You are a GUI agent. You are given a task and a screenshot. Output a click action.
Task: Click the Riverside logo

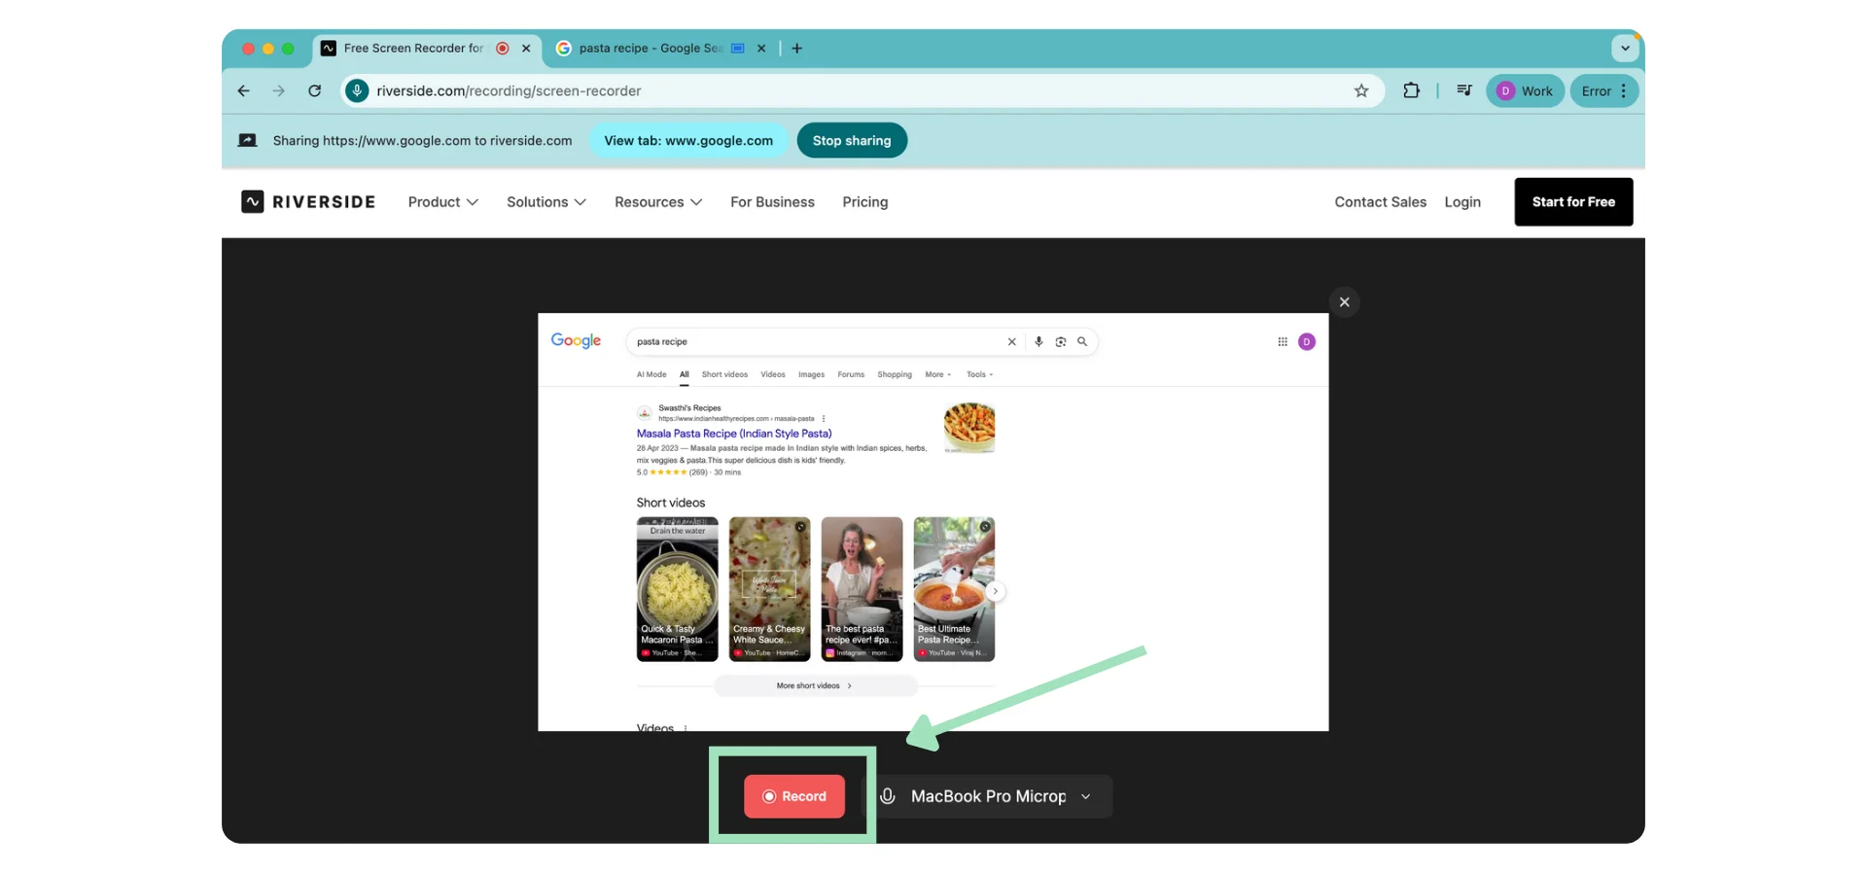[x=308, y=202]
